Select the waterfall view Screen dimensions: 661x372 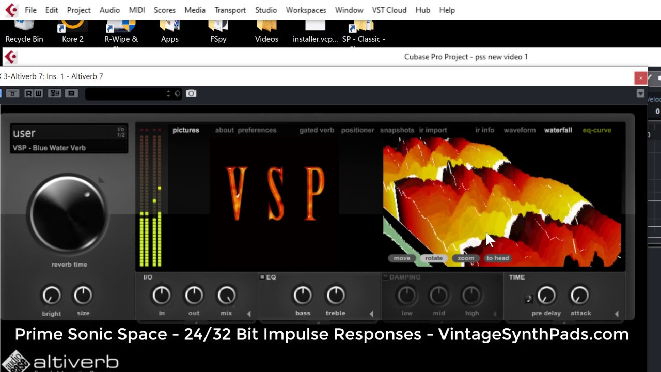[x=558, y=130]
